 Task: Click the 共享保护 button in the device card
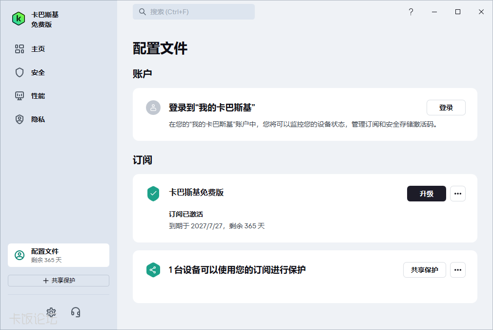point(425,270)
